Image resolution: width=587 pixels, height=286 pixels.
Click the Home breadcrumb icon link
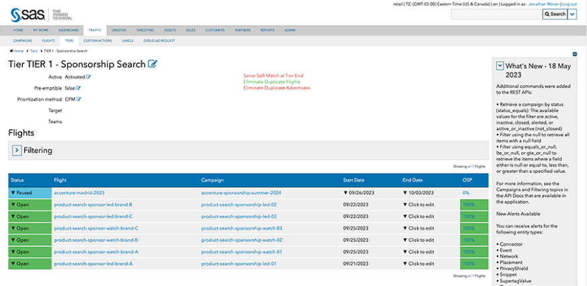(x=17, y=50)
